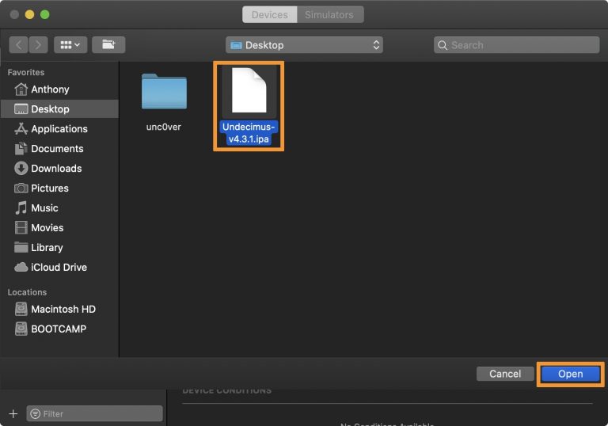Screen dimensions: 608x426
Task: Click the Filter field in background window
Action: click(95, 413)
